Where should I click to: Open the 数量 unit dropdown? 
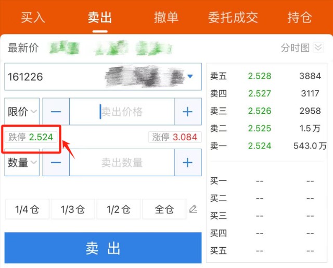tap(22, 163)
